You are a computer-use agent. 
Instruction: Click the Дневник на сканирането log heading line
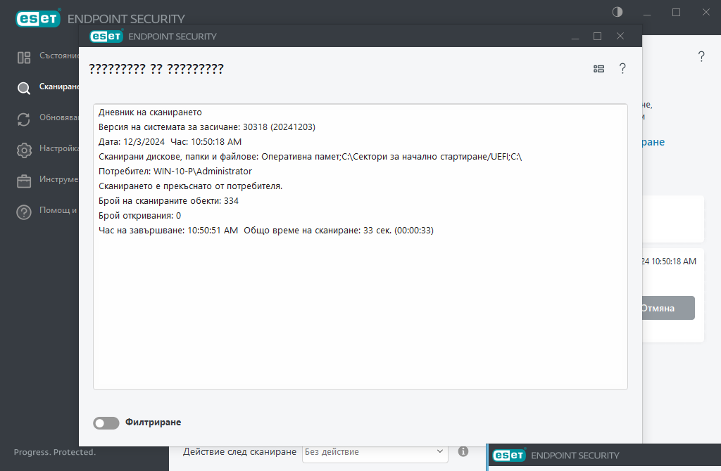pos(150,112)
